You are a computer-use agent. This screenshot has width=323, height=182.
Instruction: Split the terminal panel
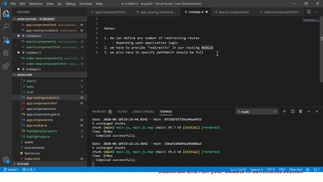pyautogui.click(x=292, y=111)
